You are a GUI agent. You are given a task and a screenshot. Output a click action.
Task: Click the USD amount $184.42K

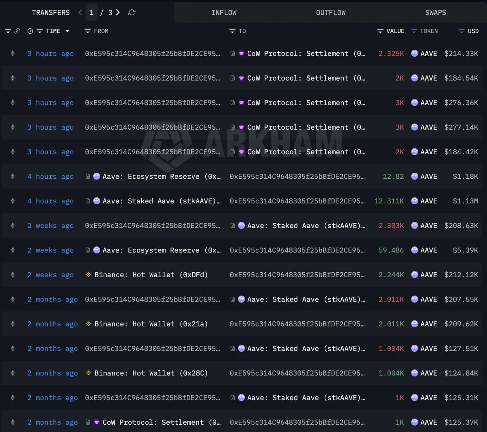click(461, 152)
